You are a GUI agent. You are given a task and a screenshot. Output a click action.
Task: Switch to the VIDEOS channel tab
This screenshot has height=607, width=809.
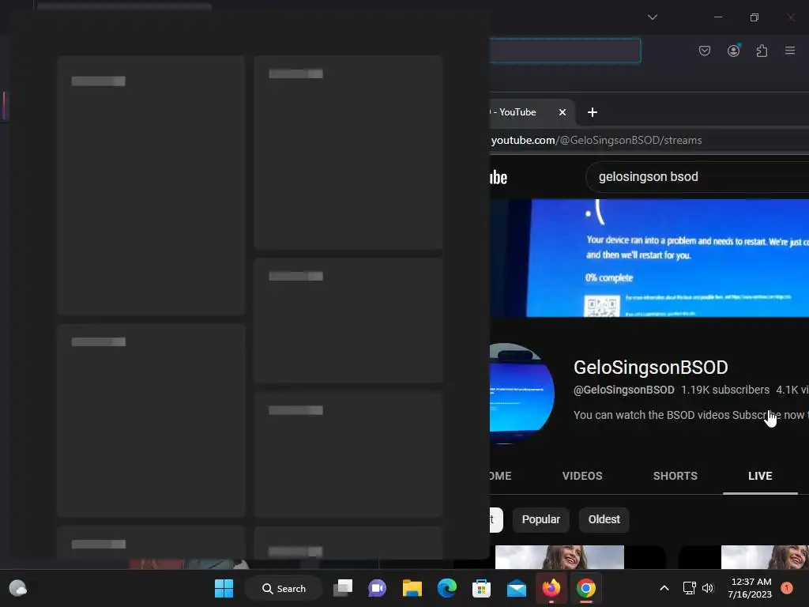point(582,476)
